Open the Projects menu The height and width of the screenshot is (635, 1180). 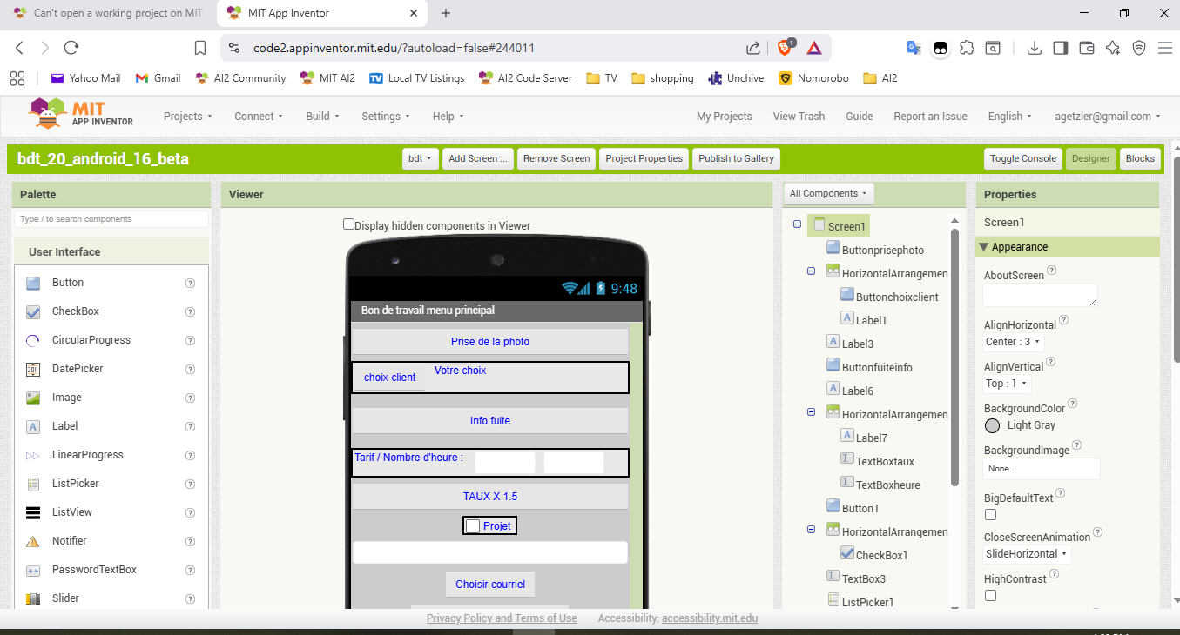188,117
